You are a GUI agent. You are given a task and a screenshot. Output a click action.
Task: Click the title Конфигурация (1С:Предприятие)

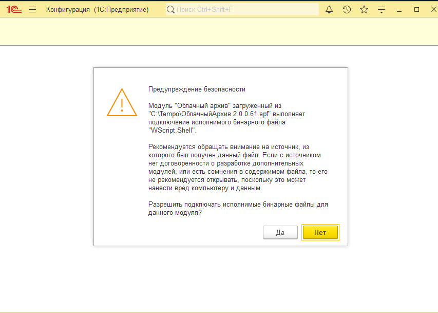pyautogui.click(x=97, y=10)
